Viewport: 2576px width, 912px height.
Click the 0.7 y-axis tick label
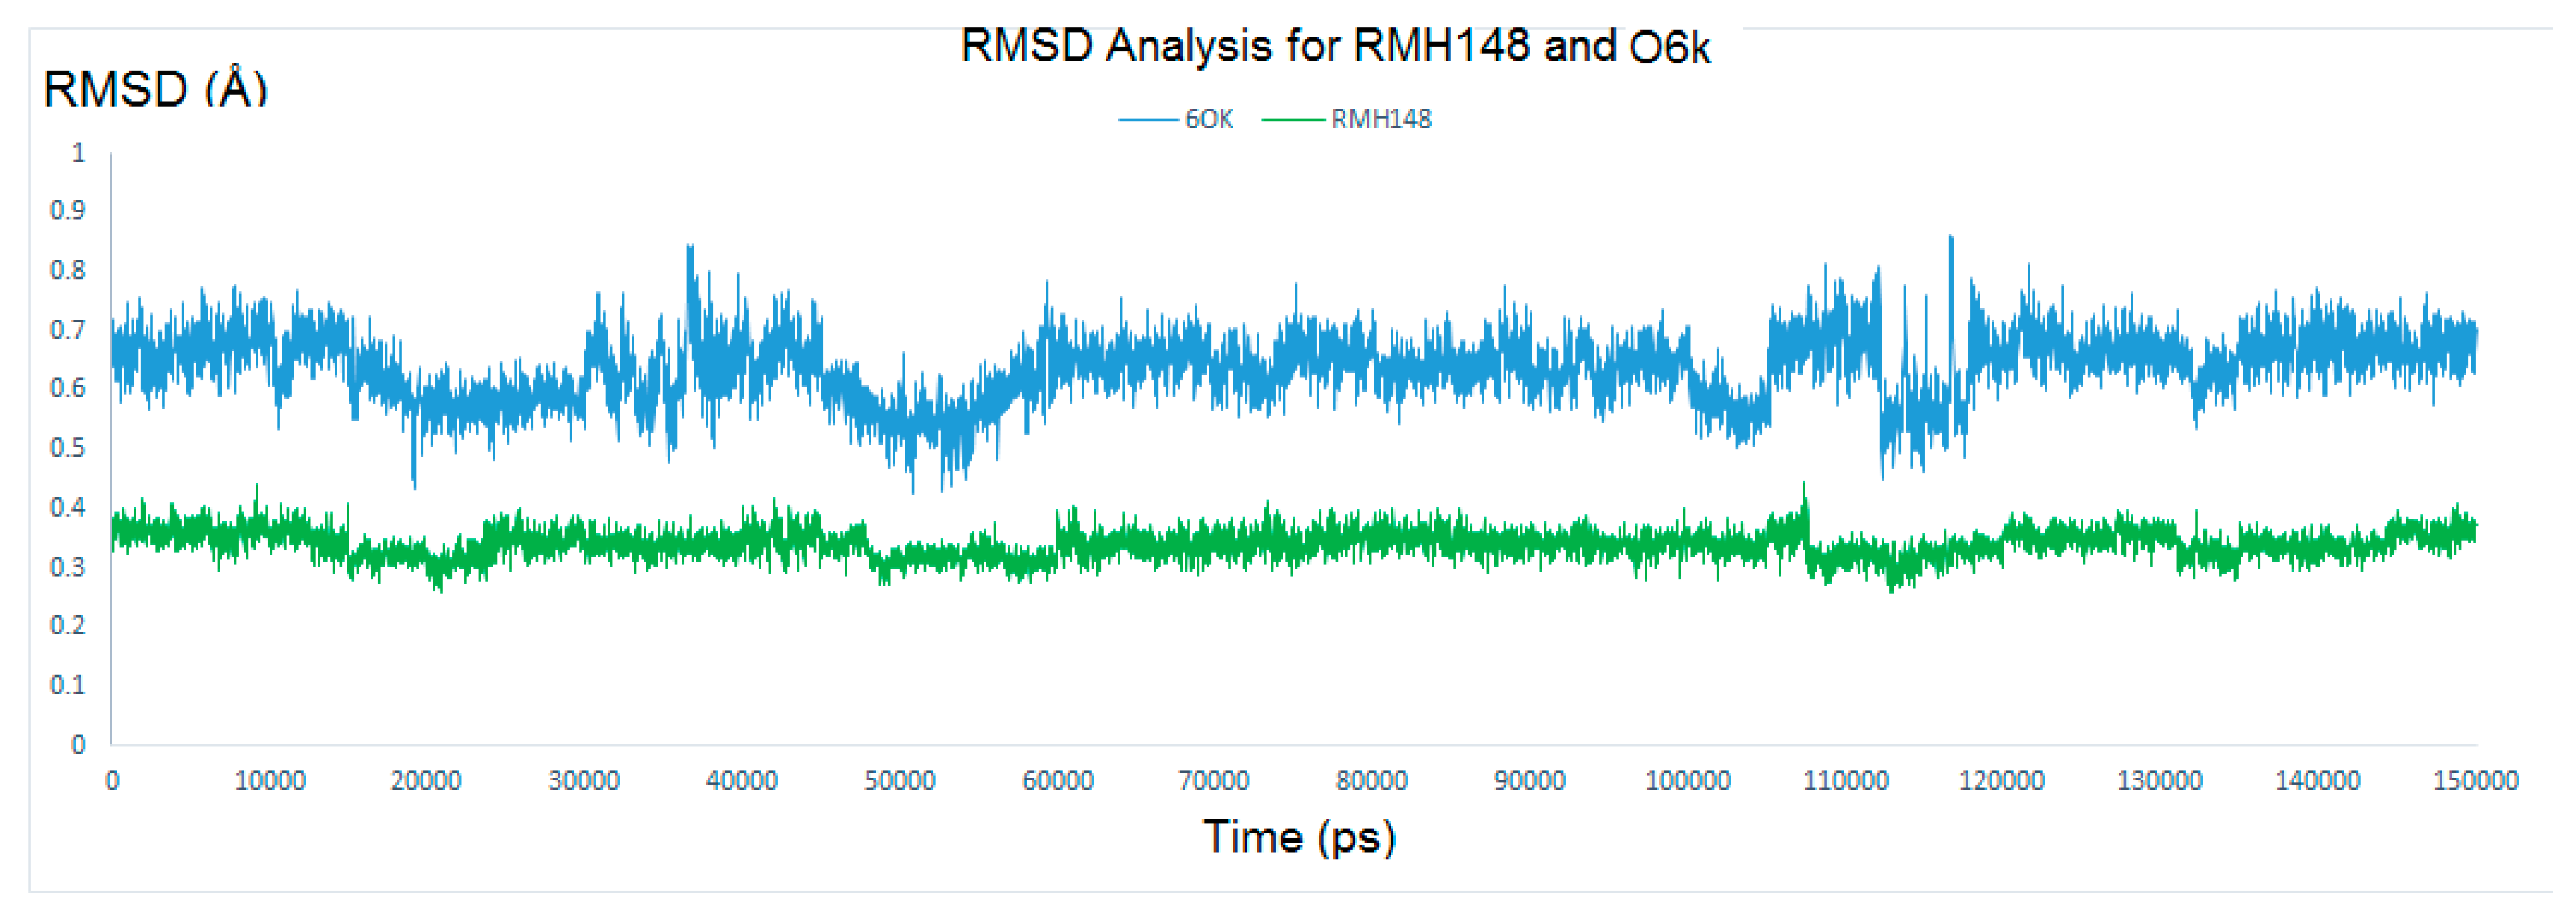tap(68, 329)
